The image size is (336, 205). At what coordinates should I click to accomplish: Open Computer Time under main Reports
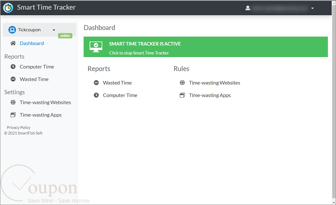(120, 95)
